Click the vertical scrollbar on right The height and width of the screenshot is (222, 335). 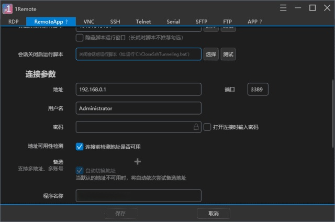[332, 110]
